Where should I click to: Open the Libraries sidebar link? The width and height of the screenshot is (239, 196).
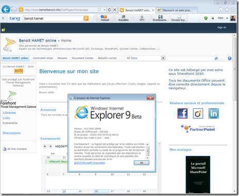click(x=9, y=113)
